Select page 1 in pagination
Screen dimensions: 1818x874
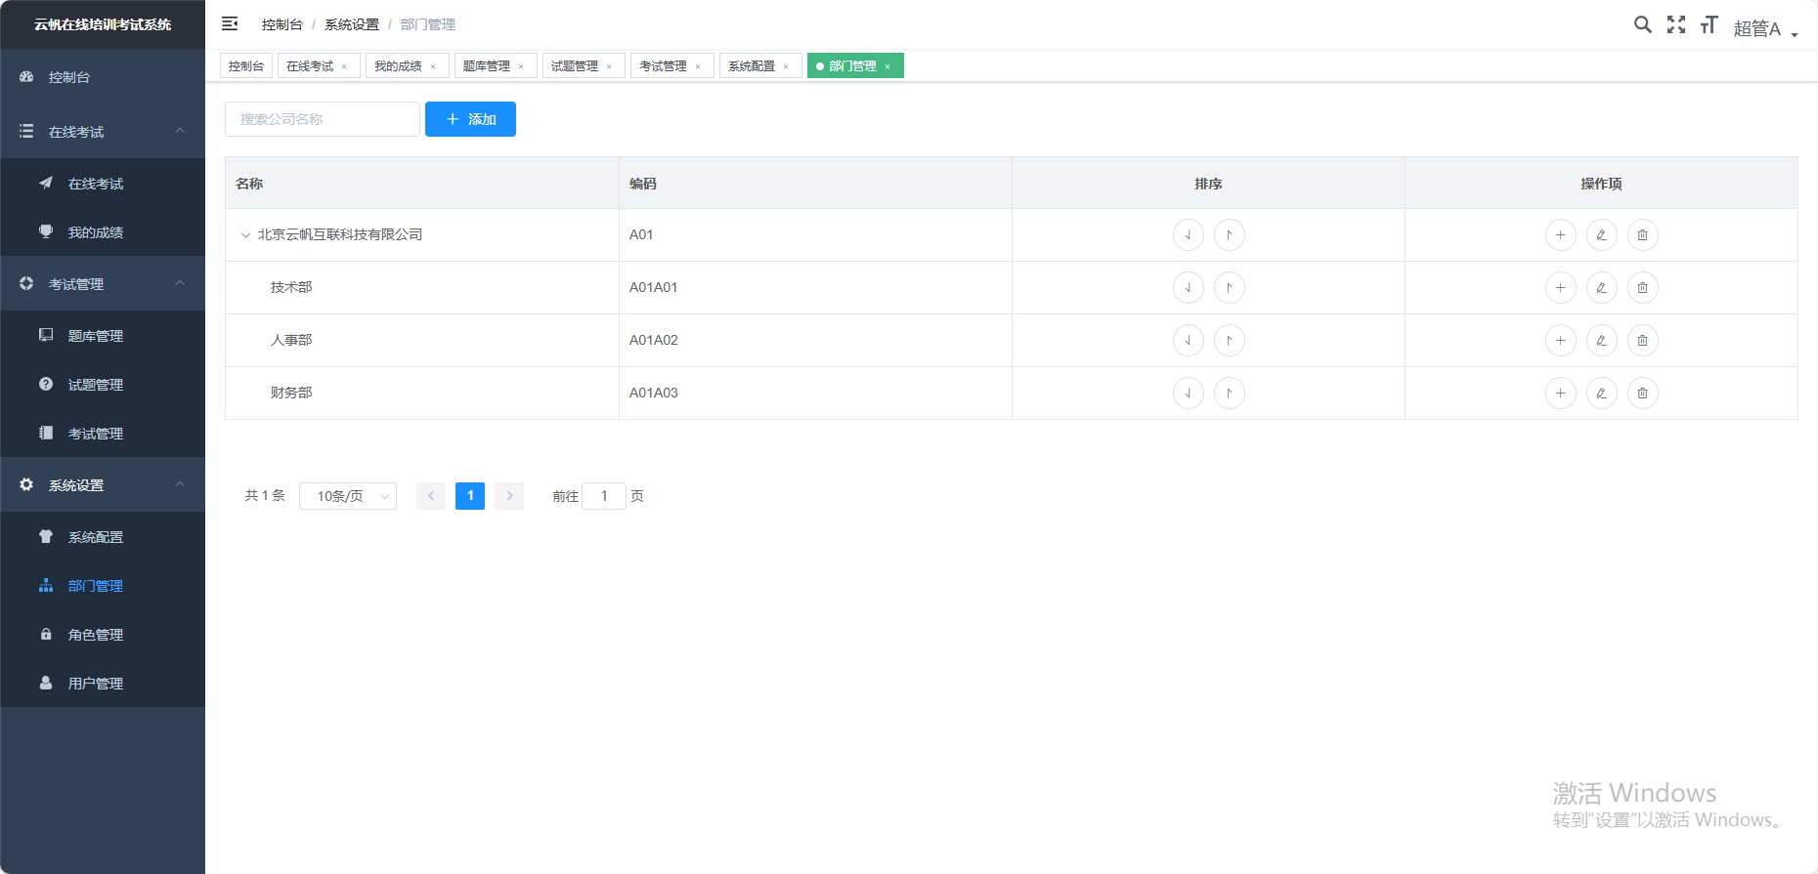click(x=470, y=496)
